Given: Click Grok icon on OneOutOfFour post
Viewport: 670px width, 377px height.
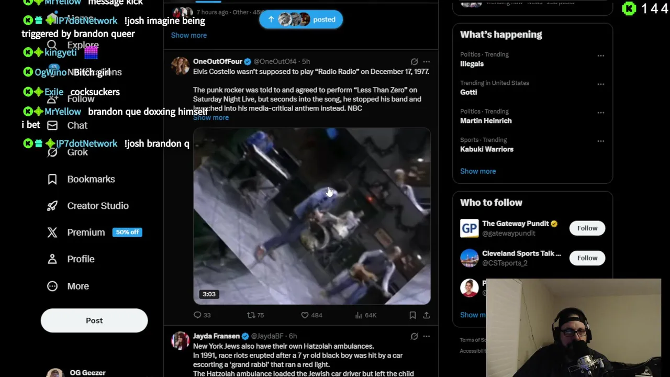Looking at the screenshot, I should pyautogui.click(x=414, y=62).
